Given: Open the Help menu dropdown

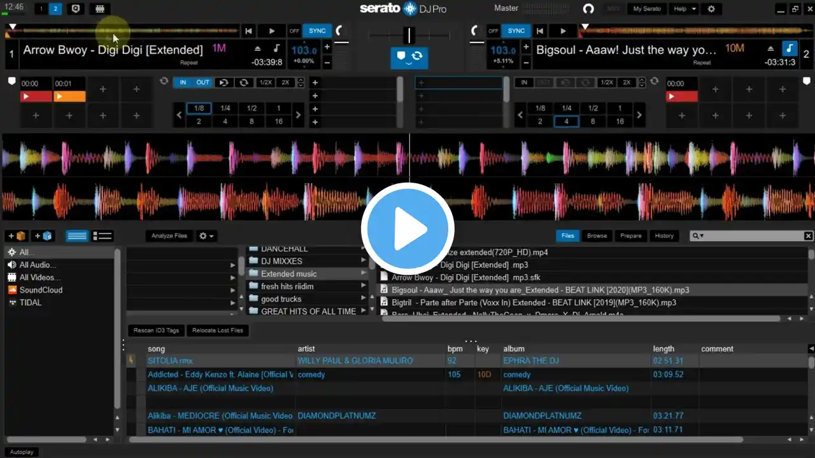Looking at the screenshot, I should (685, 9).
